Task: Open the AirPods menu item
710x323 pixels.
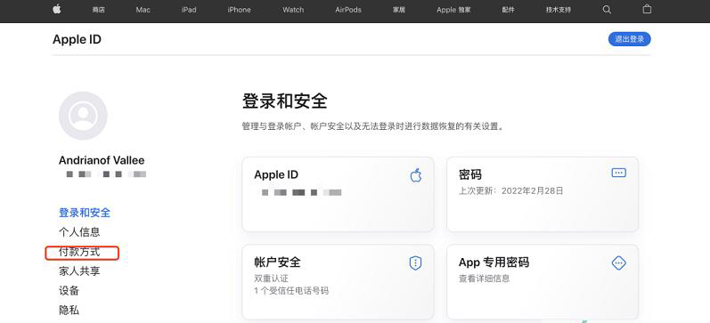Action: (x=348, y=10)
